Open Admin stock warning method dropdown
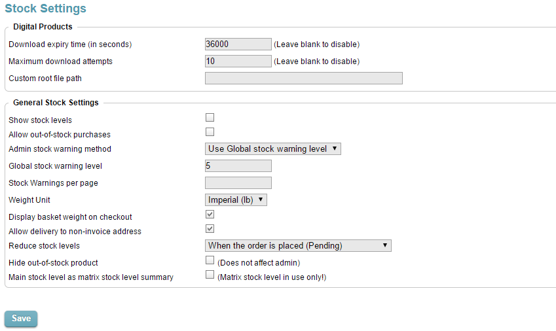Viewport: 556px width, 331px height. pyautogui.click(x=273, y=149)
